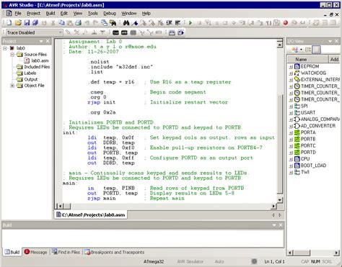Select the Labels folder in project tree
This screenshot has height=267, width=342.
pyautogui.click(x=30, y=73)
